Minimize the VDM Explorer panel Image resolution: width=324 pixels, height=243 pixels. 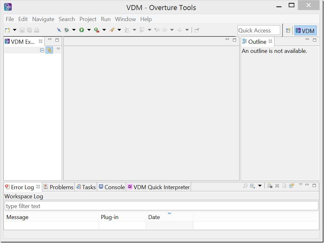[50, 39]
